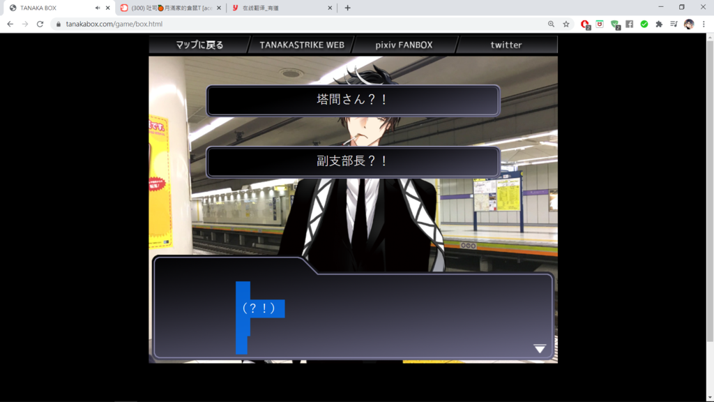Open the red Opera-style extension icon
Screen dimensions: 714x402
pos(585,24)
